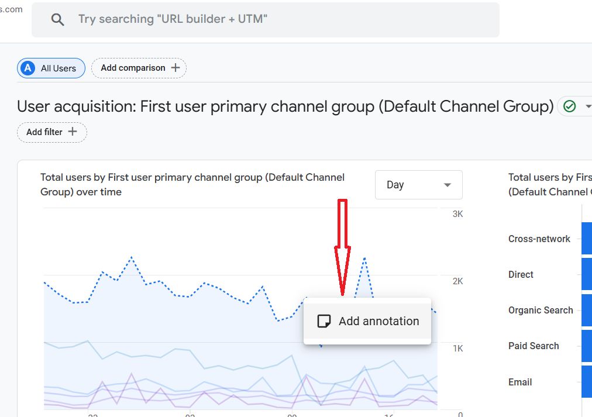592x417 pixels.
Task: Select the Organic Search bar
Action: click(x=586, y=310)
